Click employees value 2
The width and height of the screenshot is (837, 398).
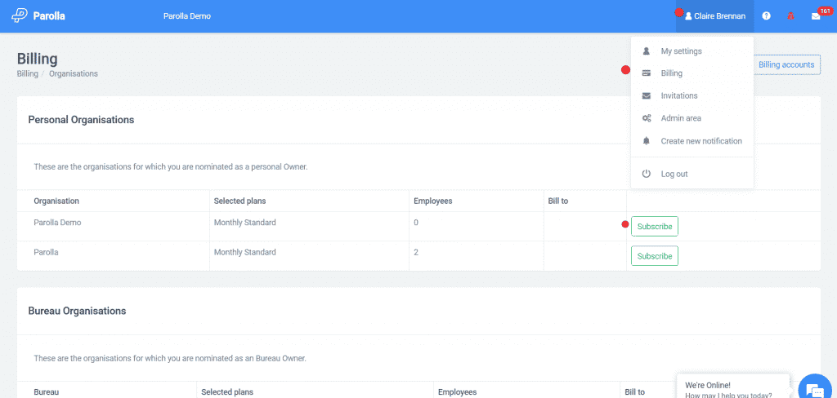(416, 252)
